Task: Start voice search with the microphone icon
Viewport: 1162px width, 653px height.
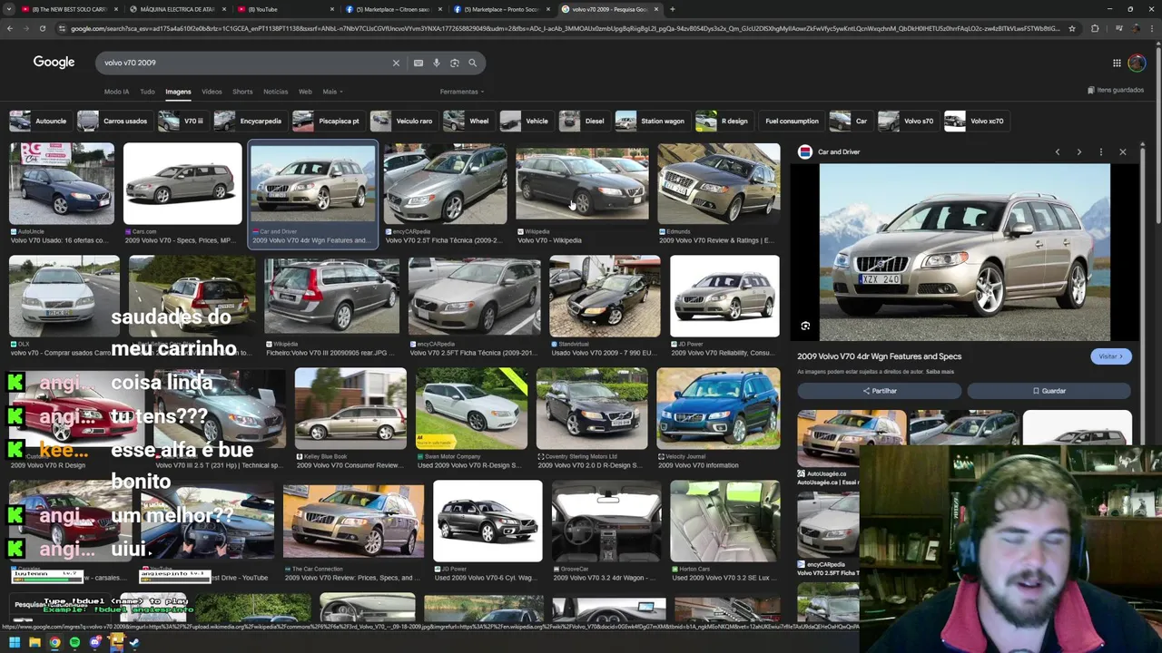Action: pos(436,63)
